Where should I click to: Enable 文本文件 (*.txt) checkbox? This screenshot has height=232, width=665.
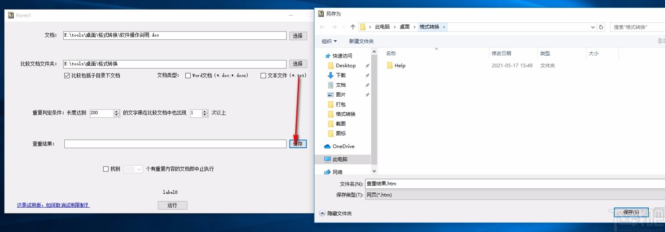(263, 76)
